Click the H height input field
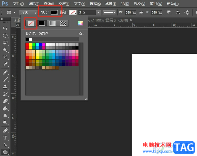The image size is (197, 156). (157, 12)
